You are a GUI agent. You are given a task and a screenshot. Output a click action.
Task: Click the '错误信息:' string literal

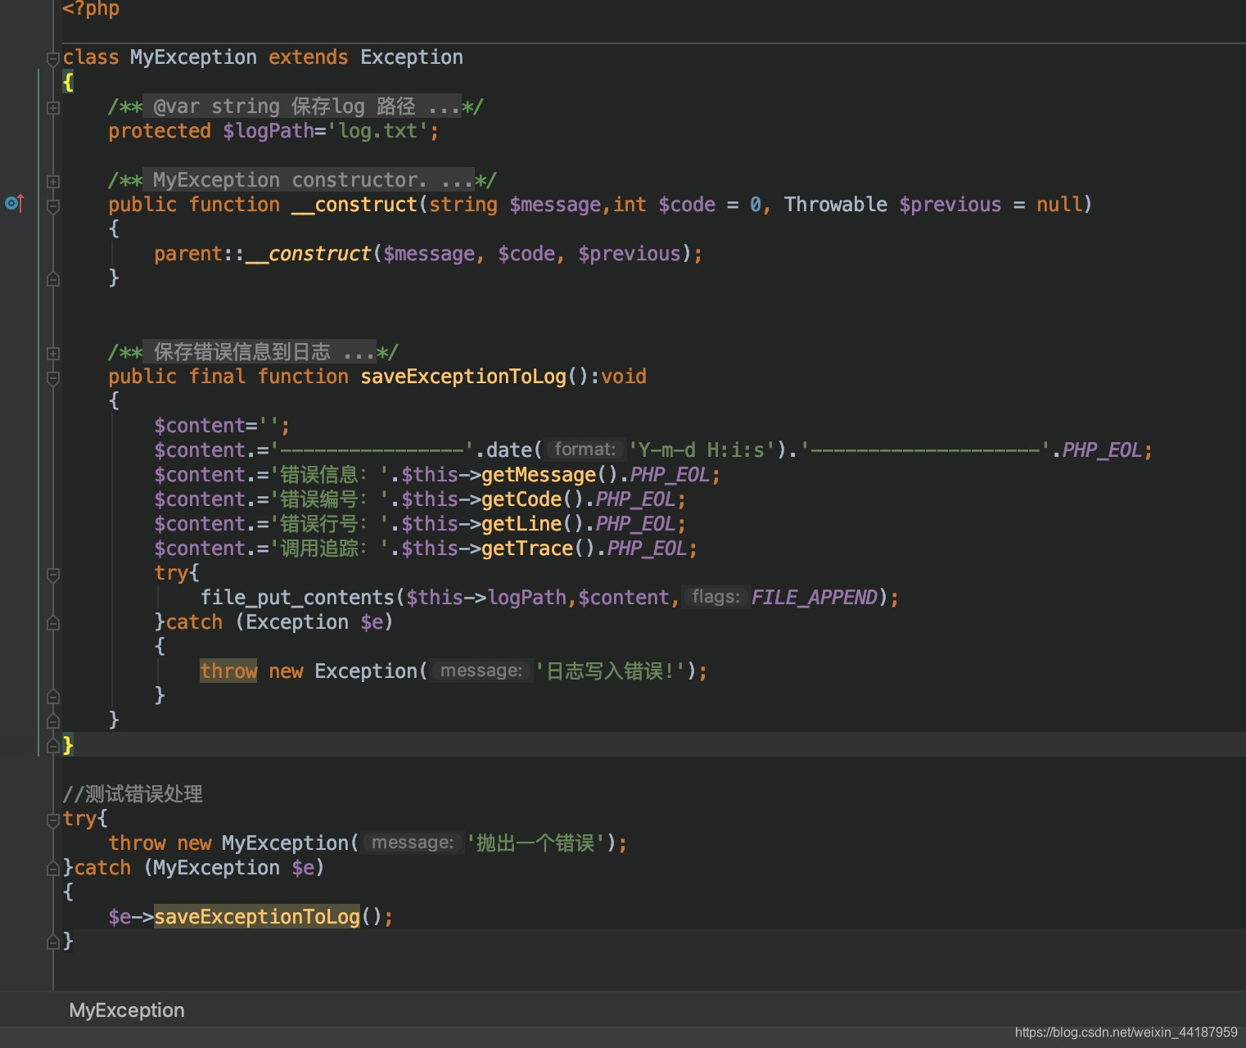[x=328, y=475]
